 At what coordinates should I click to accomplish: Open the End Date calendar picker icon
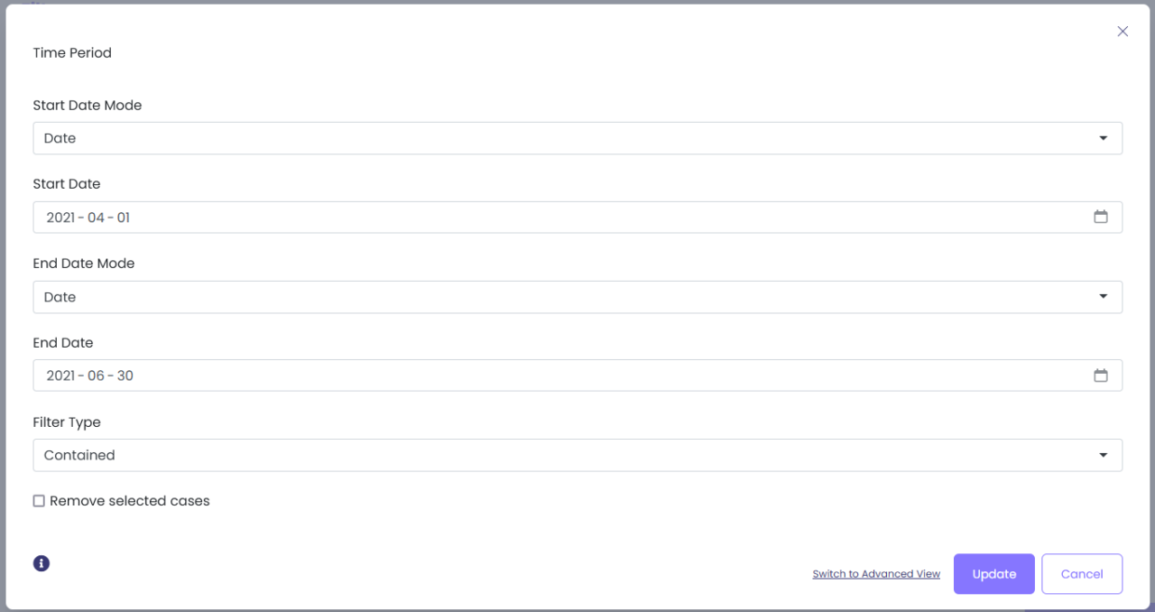(1100, 376)
